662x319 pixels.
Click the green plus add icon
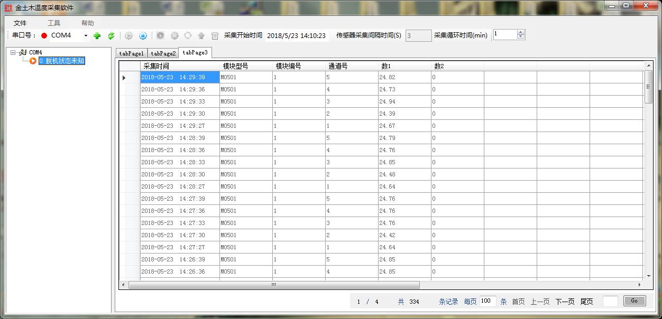pos(97,36)
